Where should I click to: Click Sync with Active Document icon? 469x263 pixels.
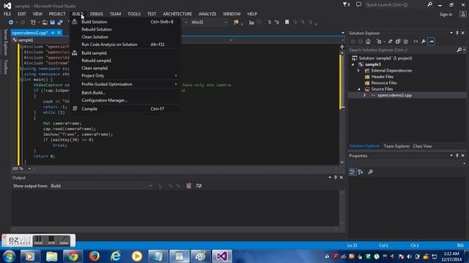[x=390, y=42]
